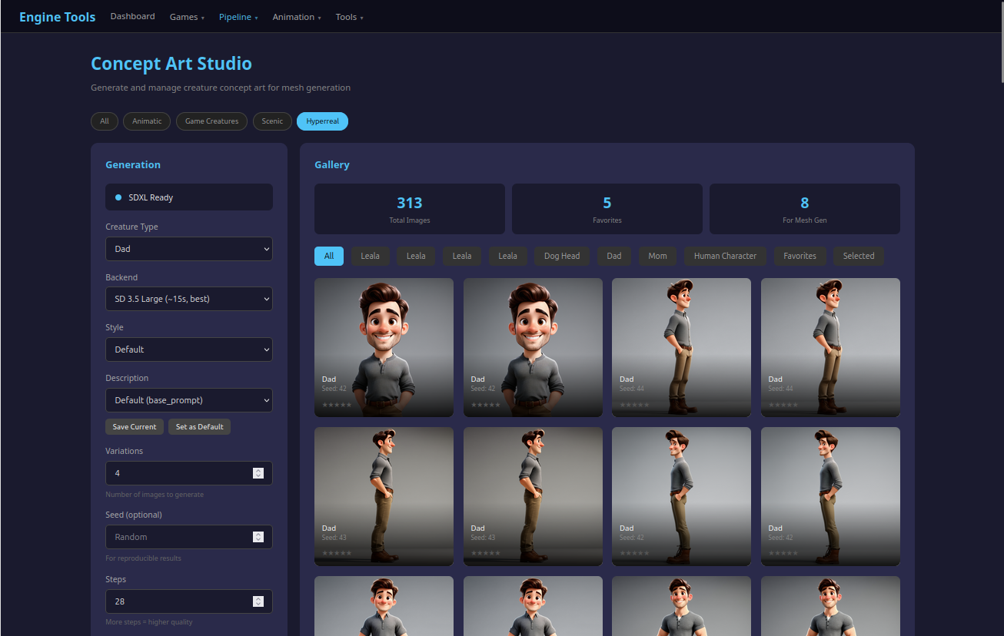The height and width of the screenshot is (636, 1004).
Task: Enable the Game Creatures category filter
Action: click(211, 121)
